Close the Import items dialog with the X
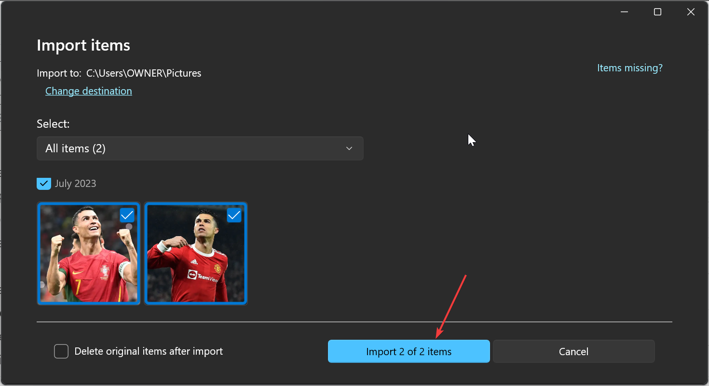 point(691,12)
